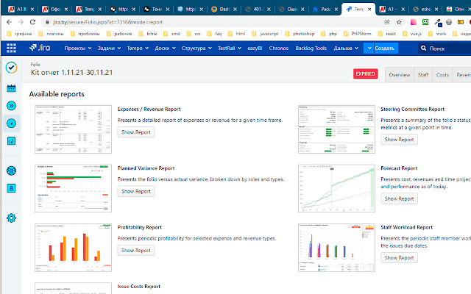Screen dimensions: 471x294
Task: Open the settings gear in sidebar
Action: click(x=11, y=218)
